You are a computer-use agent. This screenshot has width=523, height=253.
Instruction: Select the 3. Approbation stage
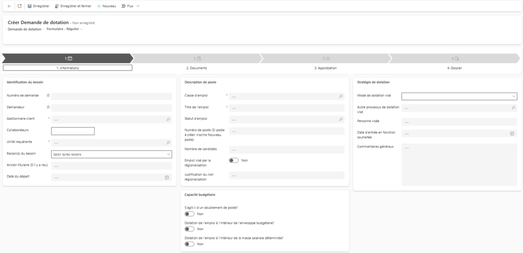click(325, 58)
